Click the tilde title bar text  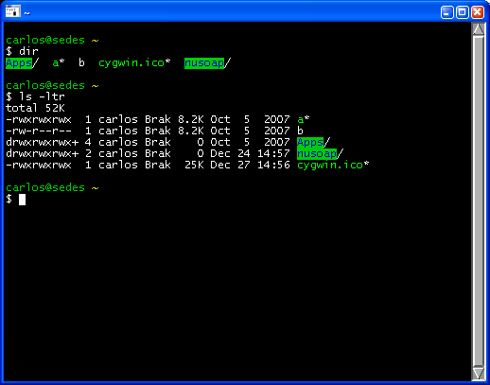(27, 13)
